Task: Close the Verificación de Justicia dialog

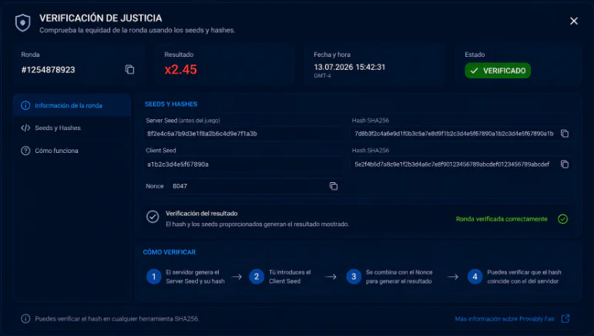Action: pyautogui.click(x=574, y=22)
